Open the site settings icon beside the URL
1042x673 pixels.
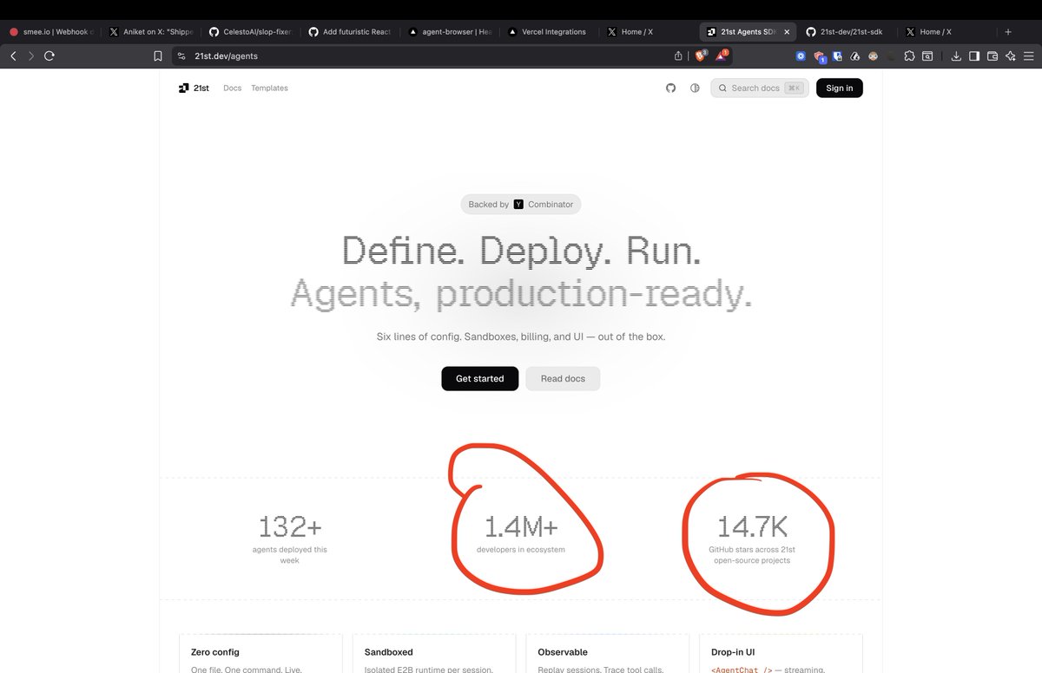(x=181, y=56)
